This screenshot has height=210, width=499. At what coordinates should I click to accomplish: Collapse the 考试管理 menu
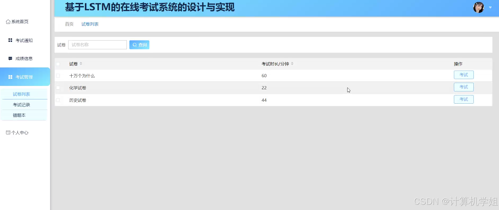25,77
